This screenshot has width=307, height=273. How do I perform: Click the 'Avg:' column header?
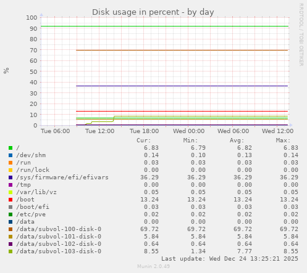[237, 141]
